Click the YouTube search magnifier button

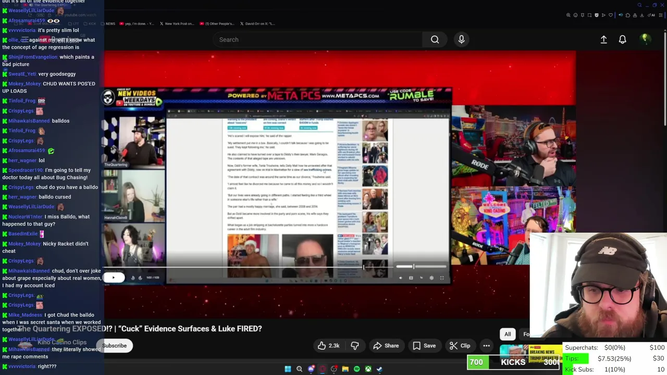click(435, 40)
